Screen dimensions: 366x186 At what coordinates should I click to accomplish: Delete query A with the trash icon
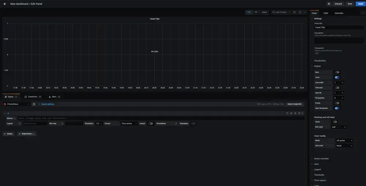click(299, 113)
